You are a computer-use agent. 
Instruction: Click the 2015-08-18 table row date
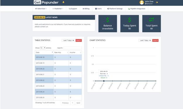pyautogui.click(x=40, y=57)
